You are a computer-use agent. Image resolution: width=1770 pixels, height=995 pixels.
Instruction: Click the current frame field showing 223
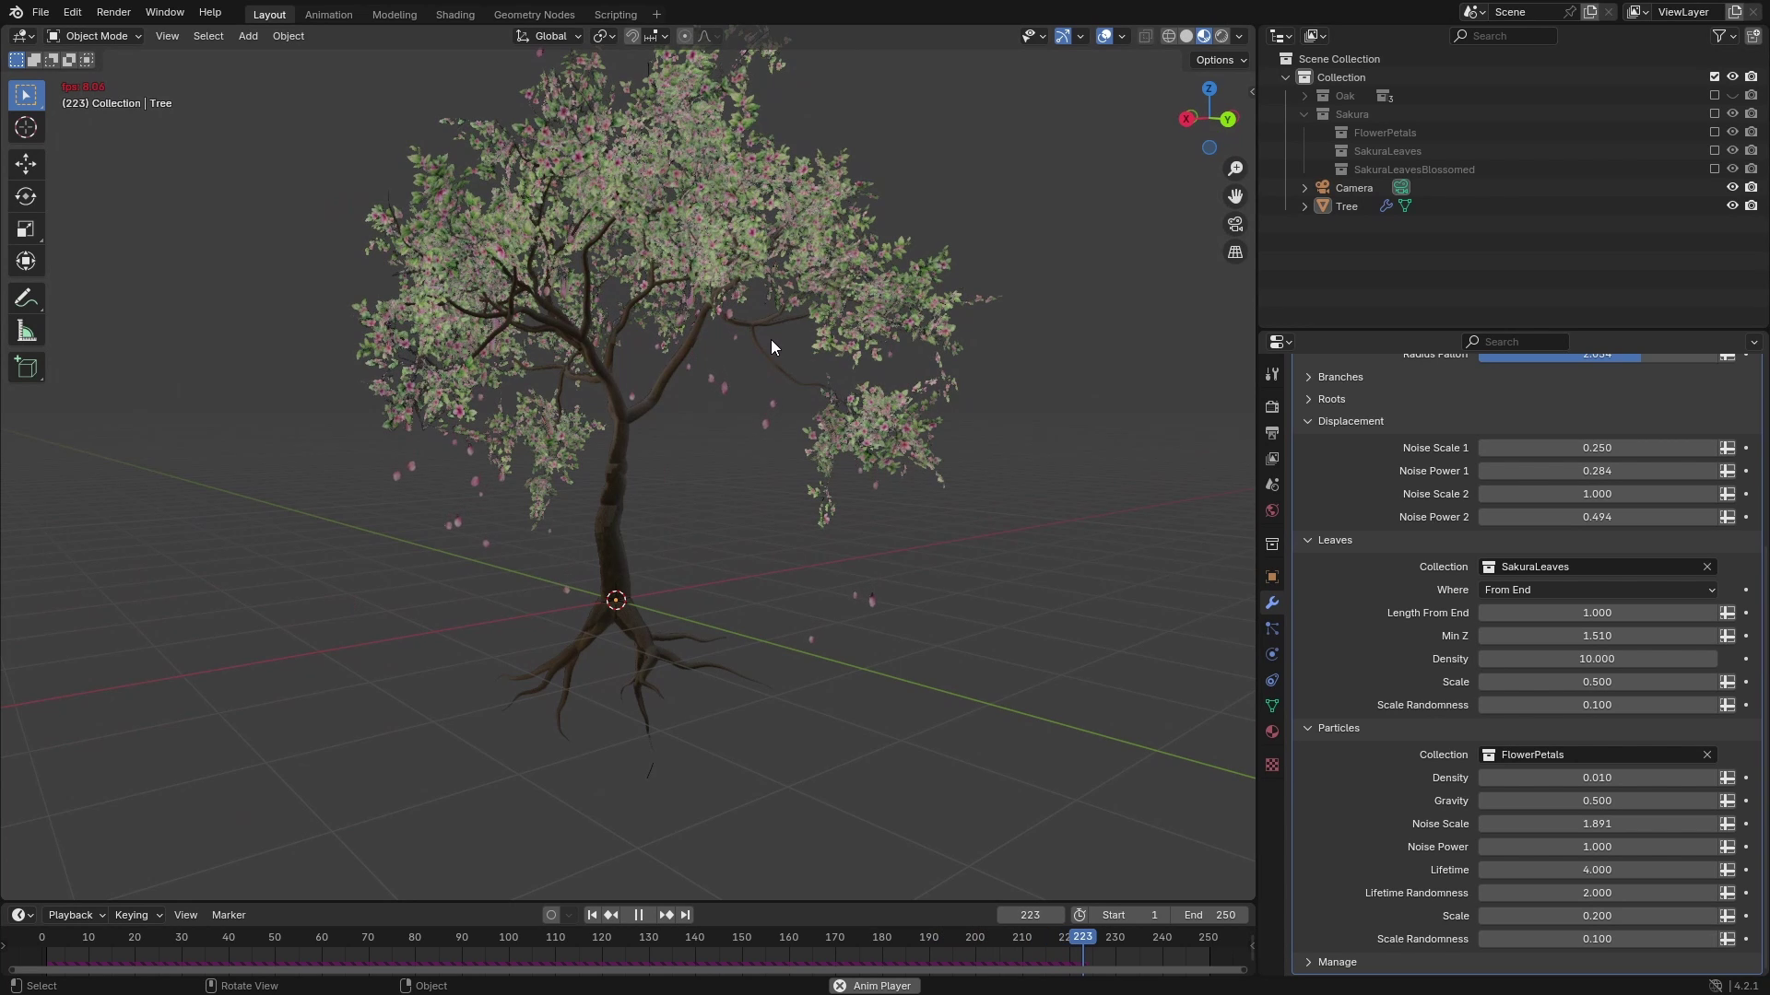pyautogui.click(x=1030, y=914)
